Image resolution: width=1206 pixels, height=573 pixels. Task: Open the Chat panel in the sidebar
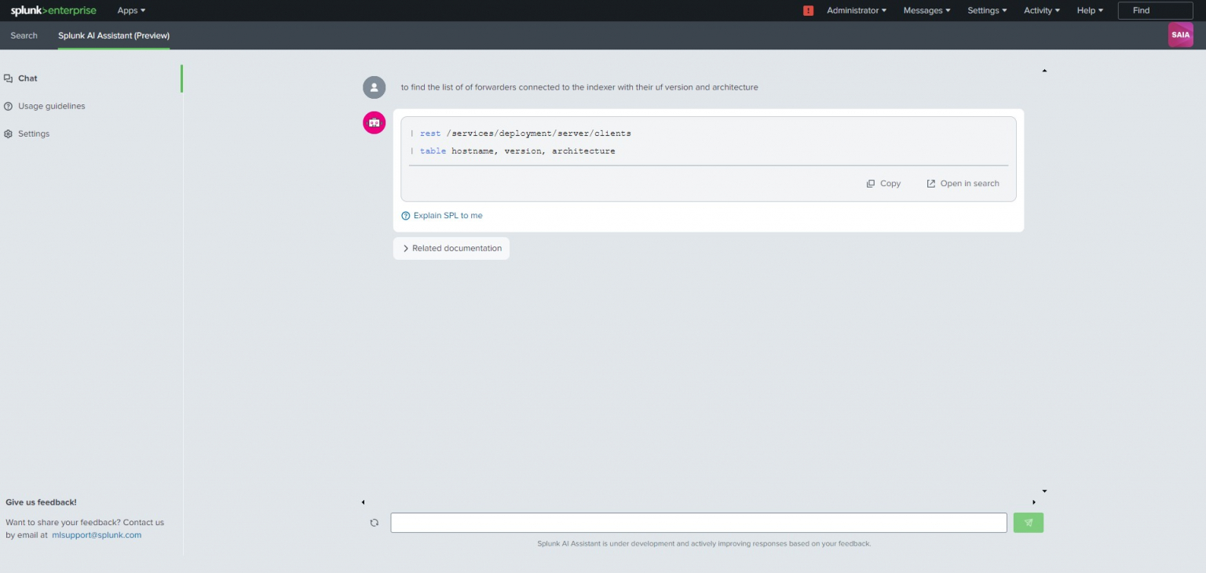tap(27, 78)
